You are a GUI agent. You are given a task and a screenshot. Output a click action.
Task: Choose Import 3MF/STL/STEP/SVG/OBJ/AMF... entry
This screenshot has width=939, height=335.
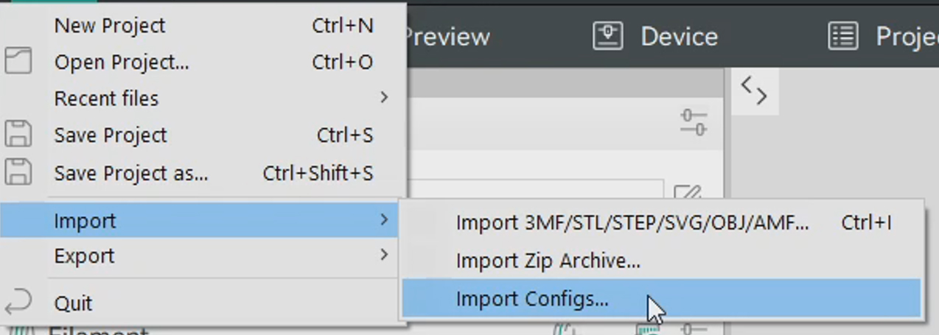632,222
